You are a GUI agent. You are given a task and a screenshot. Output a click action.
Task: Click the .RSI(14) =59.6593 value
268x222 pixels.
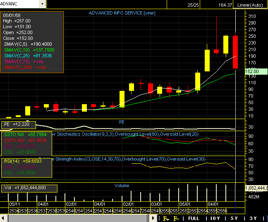[22, 161]
